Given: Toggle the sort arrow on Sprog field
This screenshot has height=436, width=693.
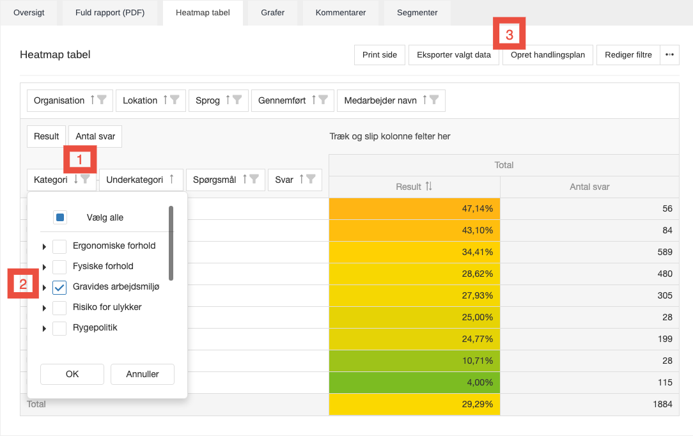Looking at the screenshot, I should pyautogui.click(x=228, y=100).
